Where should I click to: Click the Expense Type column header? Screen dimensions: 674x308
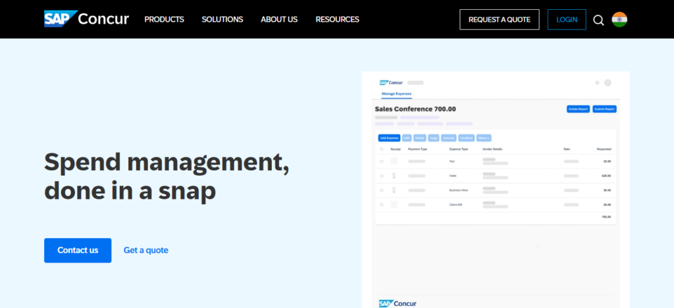point(459,149)
